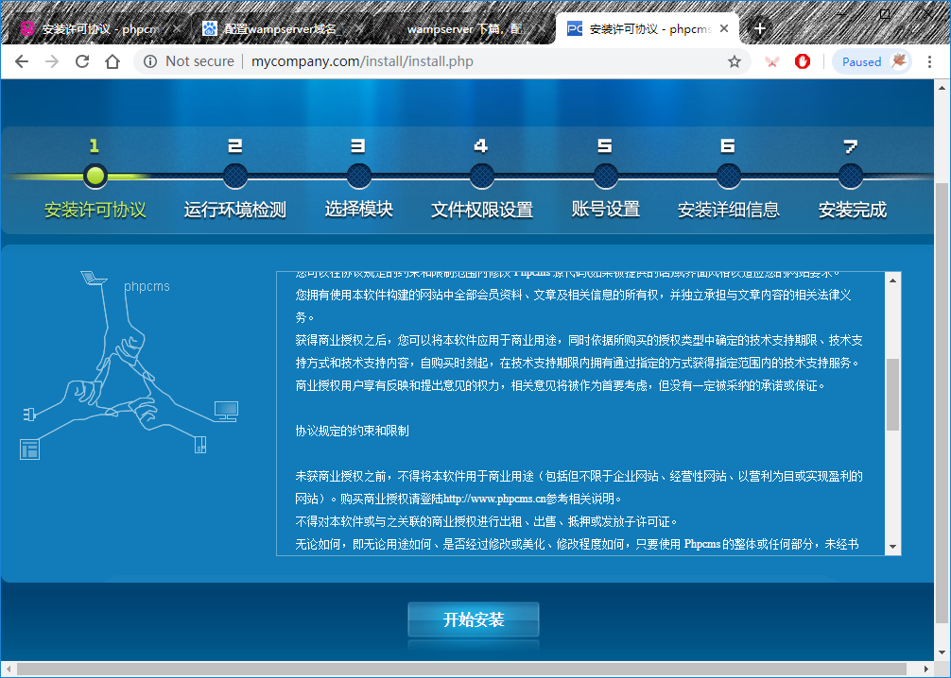
Task: Click step 7 circle marker
Action: (851, 177)
